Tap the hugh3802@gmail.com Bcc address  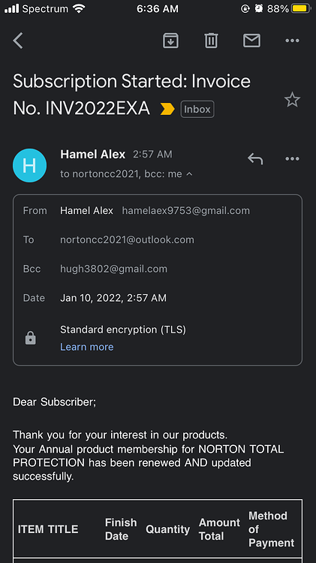point(113,269)
